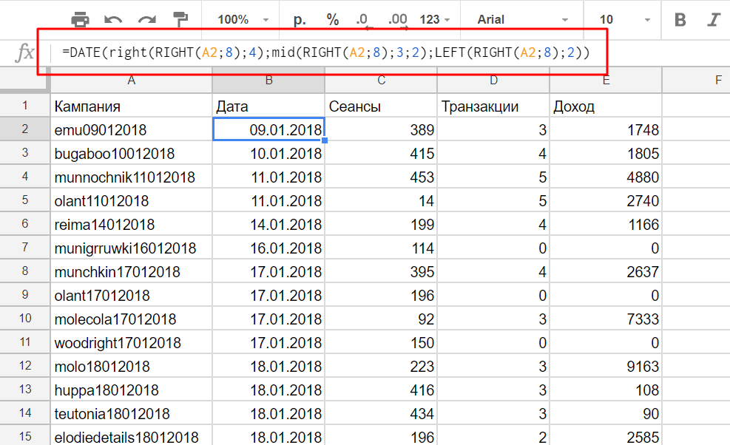Viewport: 730px width, 445px height.
Task: Click the Доход column header cell
Action: [605, 106]
